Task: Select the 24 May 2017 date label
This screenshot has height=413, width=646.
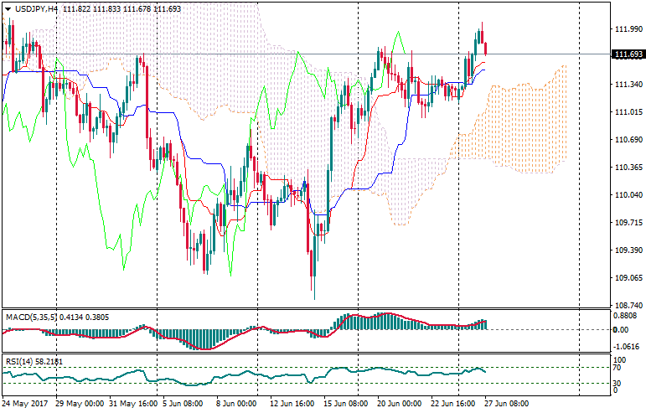Action: [x=26, y=403]
